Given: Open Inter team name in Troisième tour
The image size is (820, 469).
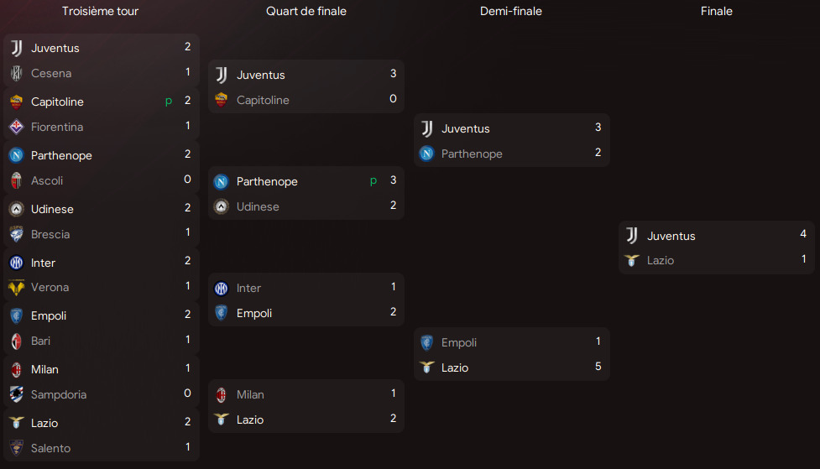Looking at the screenshot, I should (x=44, y=263).
